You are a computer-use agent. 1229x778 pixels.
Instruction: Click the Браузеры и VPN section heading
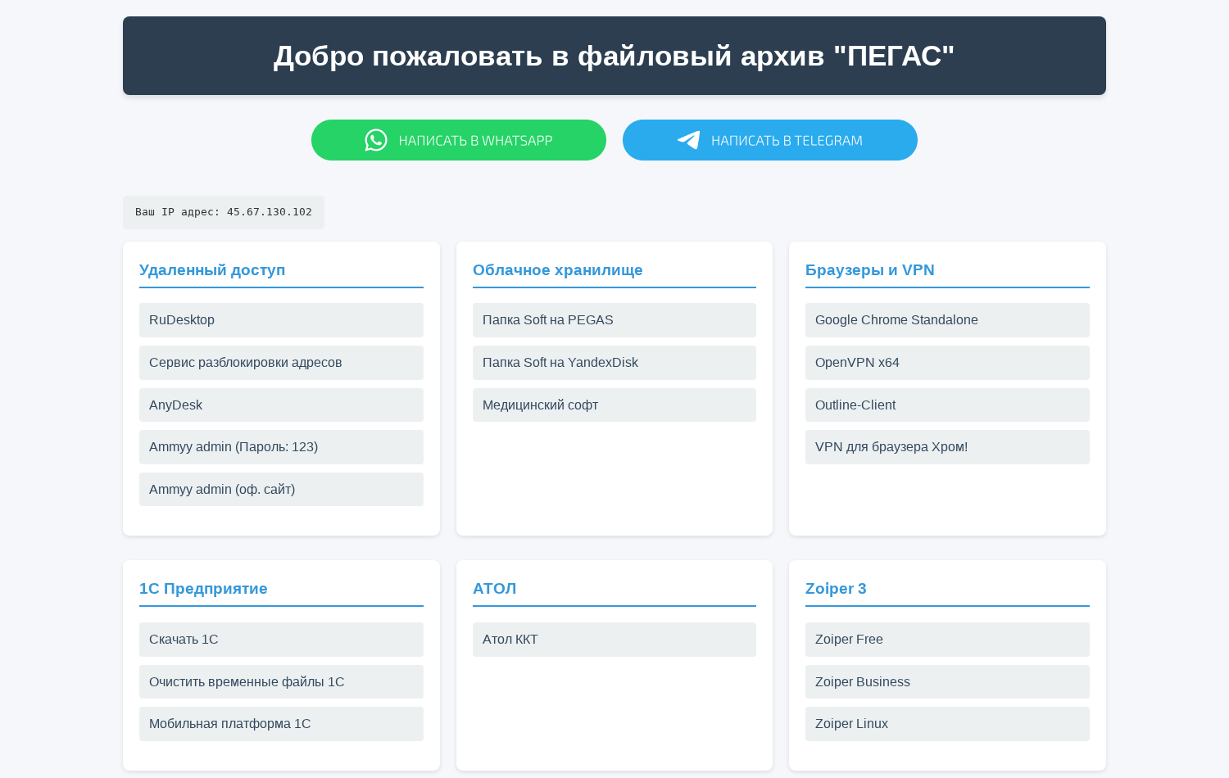870,270
